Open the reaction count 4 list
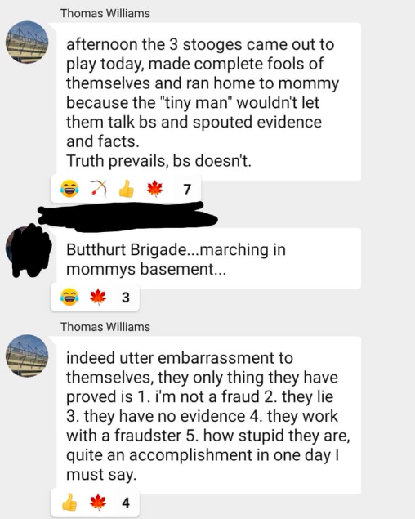 (x=126, y=503)
